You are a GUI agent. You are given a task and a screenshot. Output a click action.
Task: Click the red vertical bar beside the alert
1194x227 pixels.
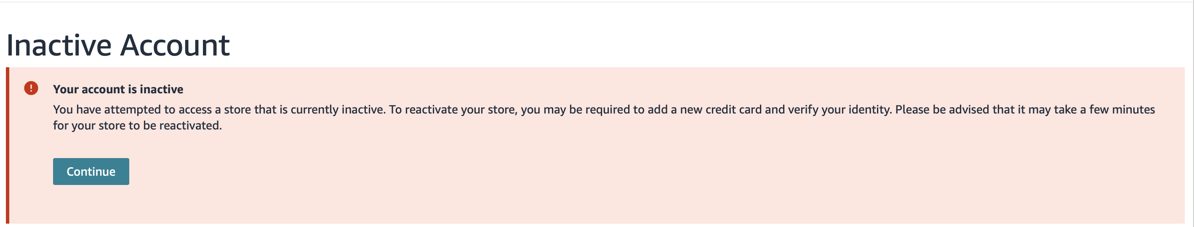(x=8, y=145)
